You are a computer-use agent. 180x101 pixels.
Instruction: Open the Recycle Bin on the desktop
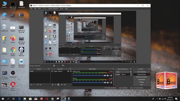pos(4,28)
